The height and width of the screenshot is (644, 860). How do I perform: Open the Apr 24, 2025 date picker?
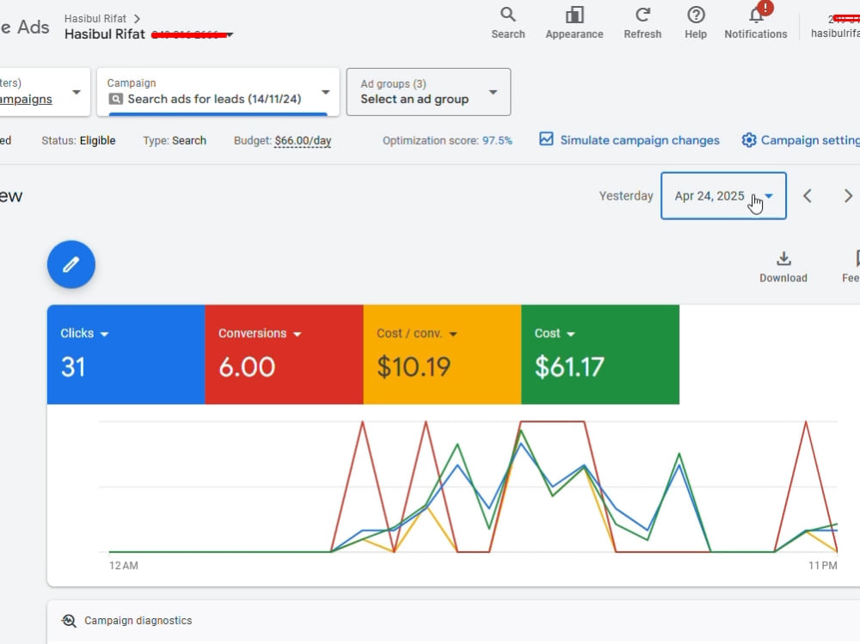click(723, 196)
